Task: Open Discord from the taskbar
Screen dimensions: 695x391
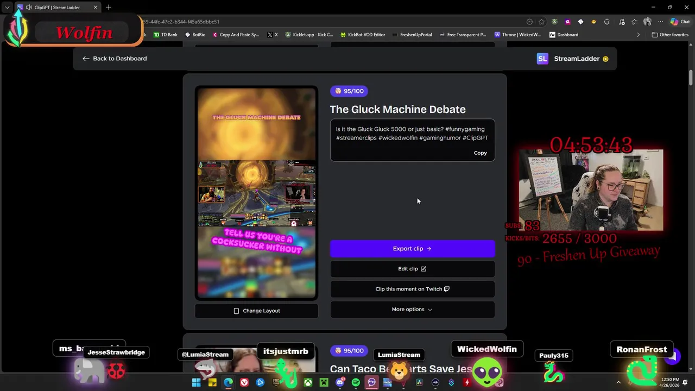Action: (x=340, y=382)
